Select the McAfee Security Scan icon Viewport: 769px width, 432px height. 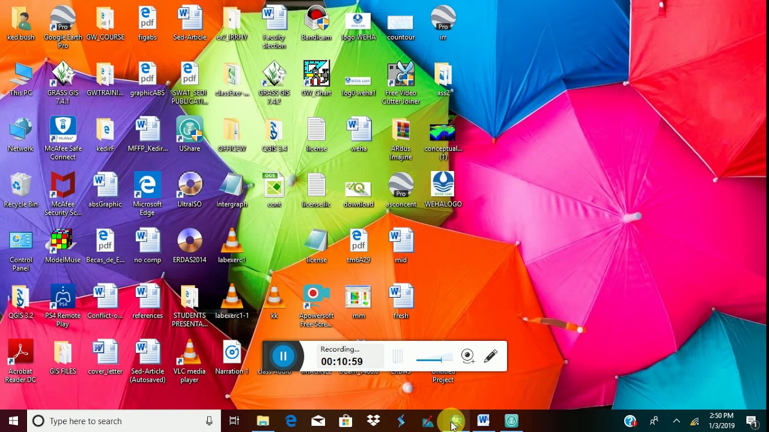coord(63,195)
